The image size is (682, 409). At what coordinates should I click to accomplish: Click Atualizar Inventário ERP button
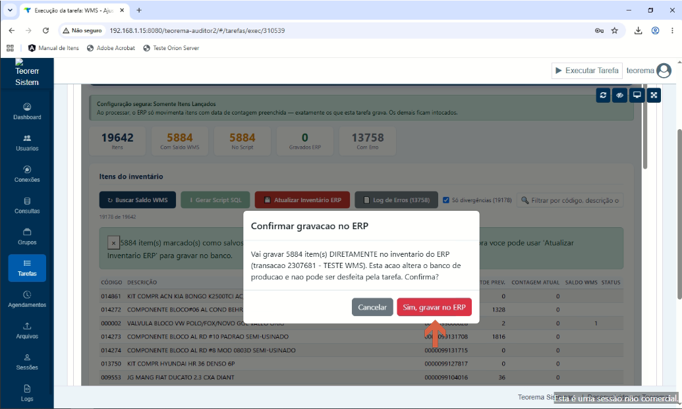(302, 200)
